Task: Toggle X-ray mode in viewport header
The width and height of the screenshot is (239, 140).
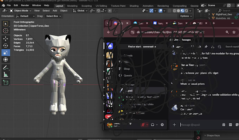Action: [169, 10]
